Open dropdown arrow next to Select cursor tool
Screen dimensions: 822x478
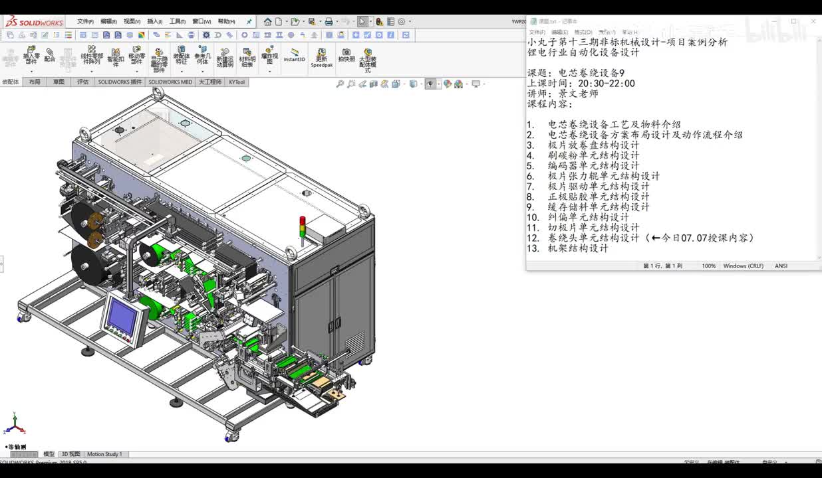point(370,22)
